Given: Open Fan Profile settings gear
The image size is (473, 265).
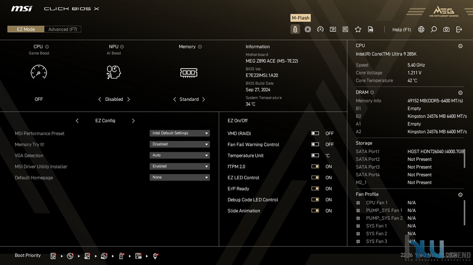Looking at the screenshot, I should [x=460, y=194].
